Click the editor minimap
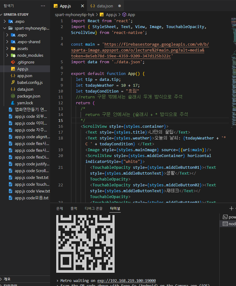The width and height of the screenshot is (236, 286). coord(234,72)
